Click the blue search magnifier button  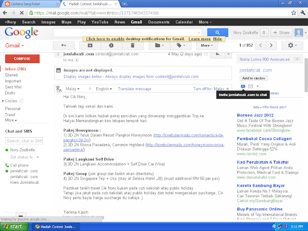click(218, 33)
